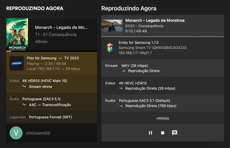Select 'MKV (26 mbps)' stream info

[x=135, y=66]
